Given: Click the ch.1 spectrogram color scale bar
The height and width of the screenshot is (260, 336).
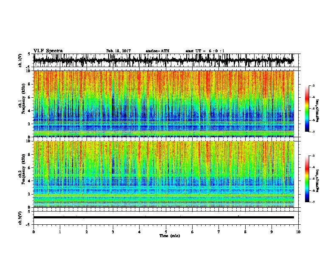Looking at the screenshot, I should (307, 109).
